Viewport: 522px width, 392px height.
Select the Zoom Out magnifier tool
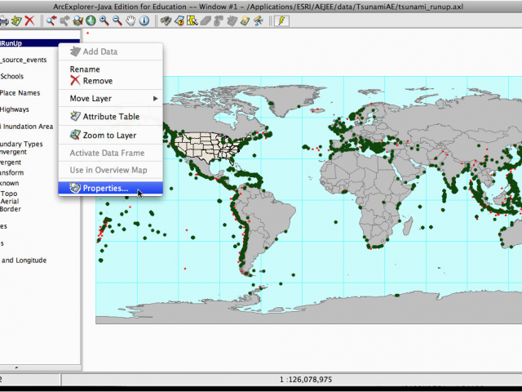coord(117,20)
